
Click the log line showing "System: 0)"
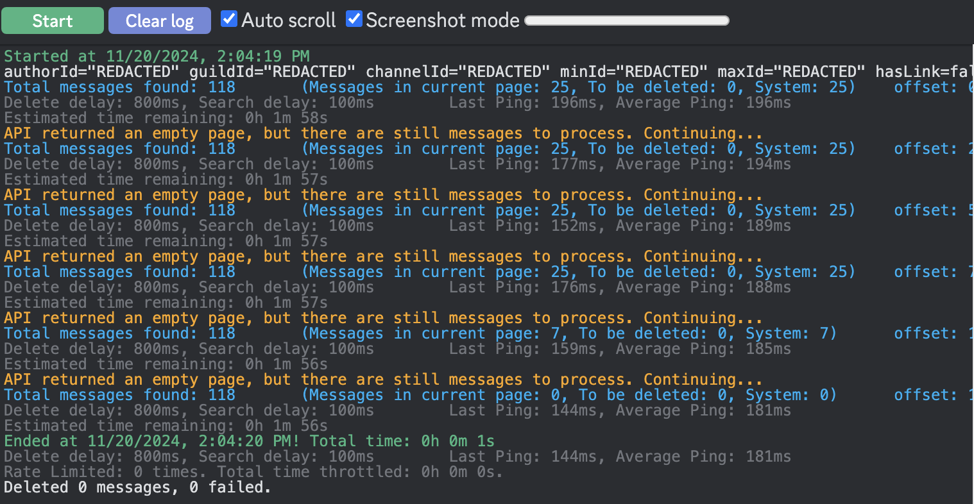coord(489,395)
